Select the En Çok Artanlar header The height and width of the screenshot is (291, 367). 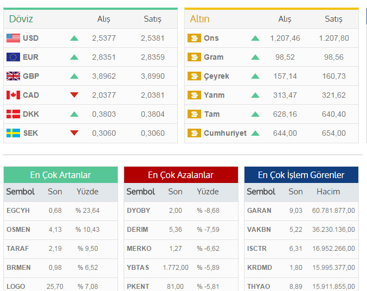click(61, 175)
